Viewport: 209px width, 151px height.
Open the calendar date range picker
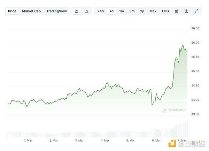click(x=177, y=11)
